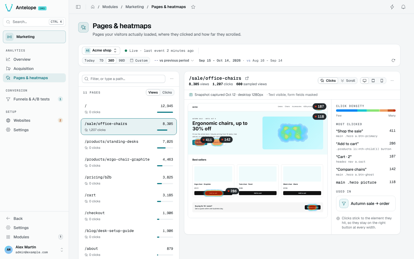Collapse the sidebar with the panel icon
Viewport: 414px width, 259px height.
click(78, 7)
